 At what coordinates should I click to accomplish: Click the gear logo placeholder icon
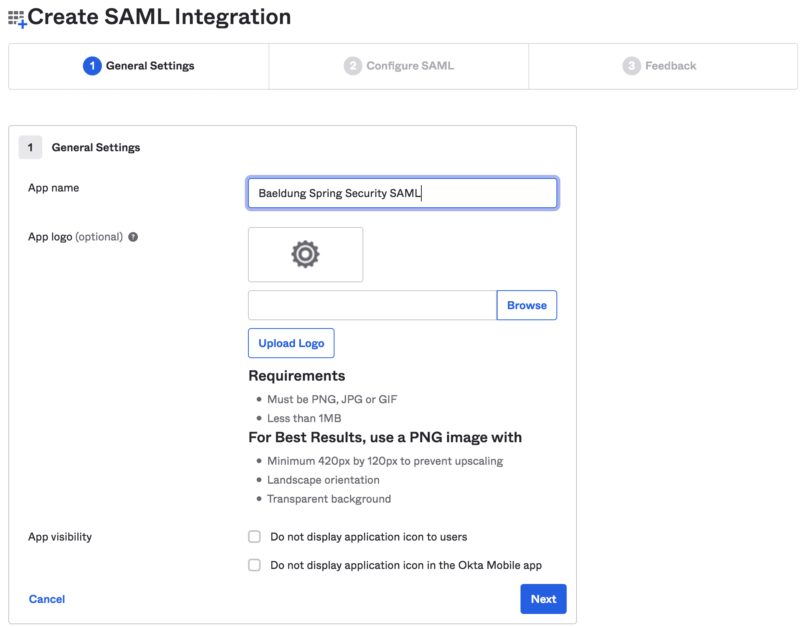click(x=305, y=254)
